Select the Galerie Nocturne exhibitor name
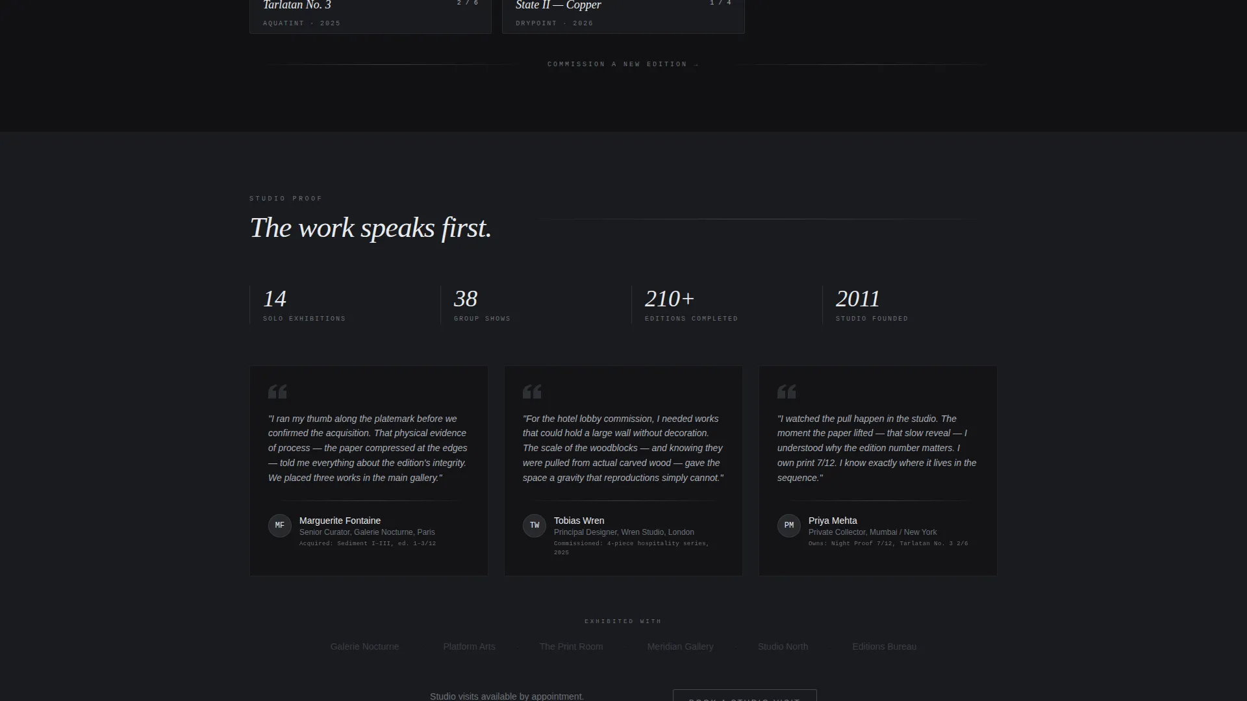 click(364, 646)
